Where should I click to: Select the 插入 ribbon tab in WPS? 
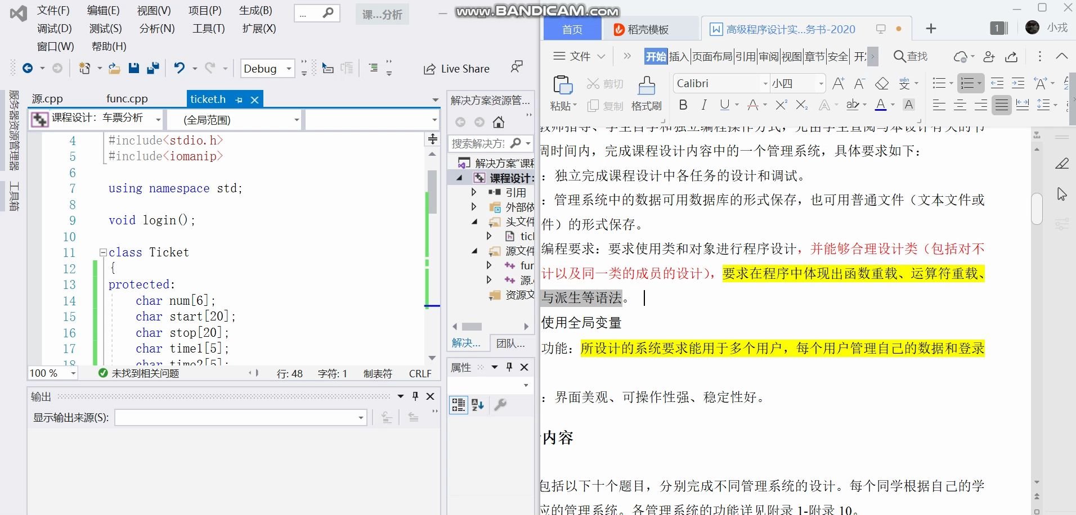(x=679, y=56)
